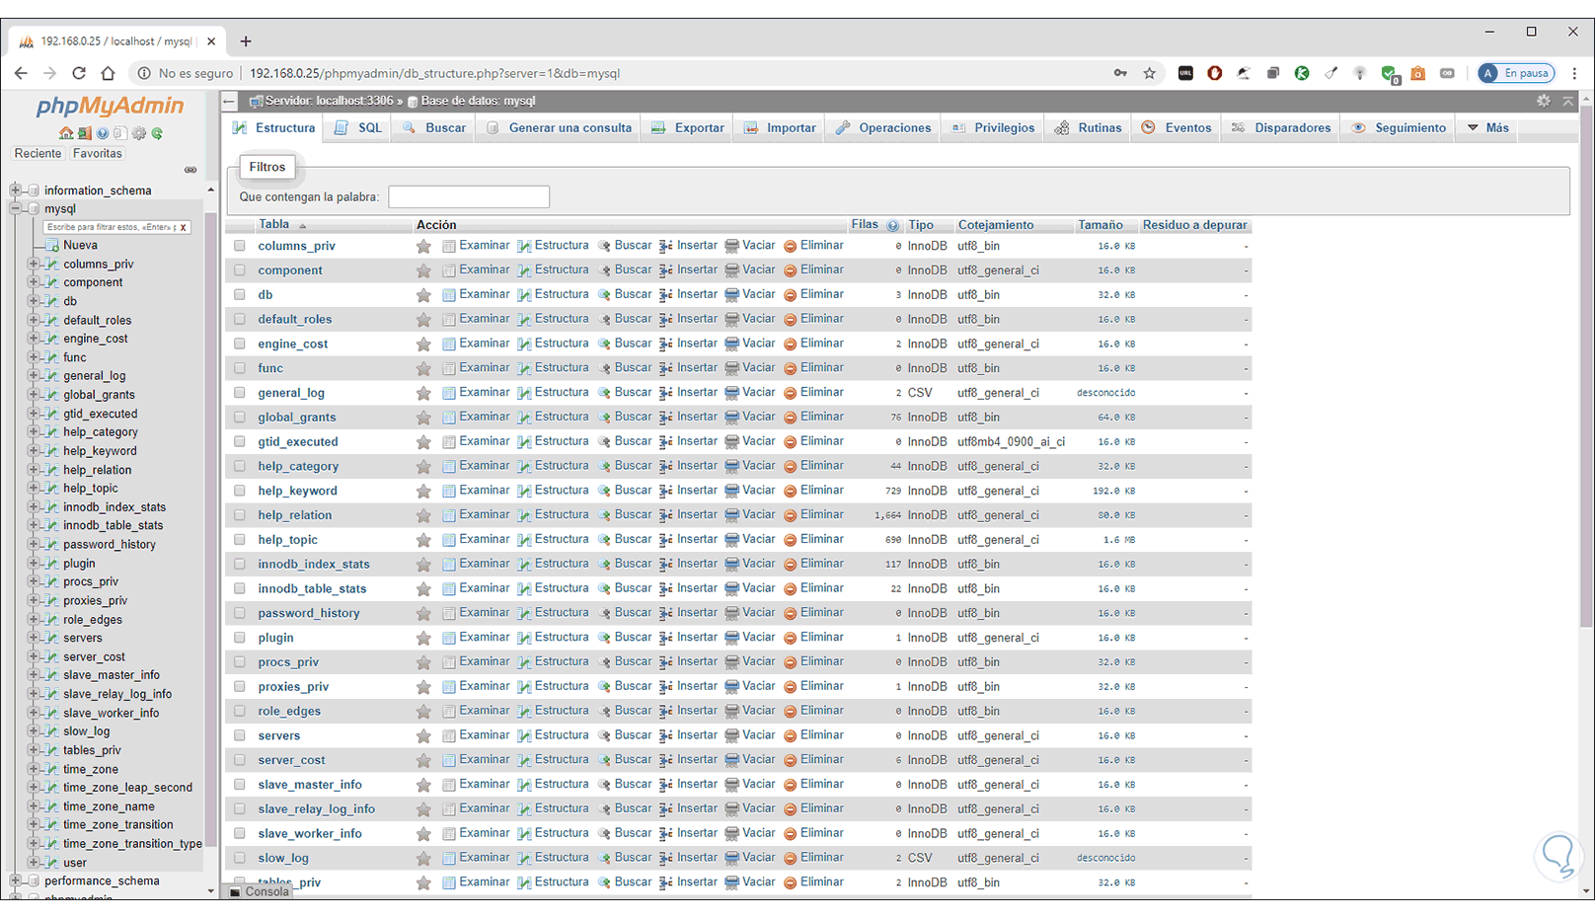Select the general_log table checkbox
The width and height of the screenshot is (1595, 919).
point(240,393)
